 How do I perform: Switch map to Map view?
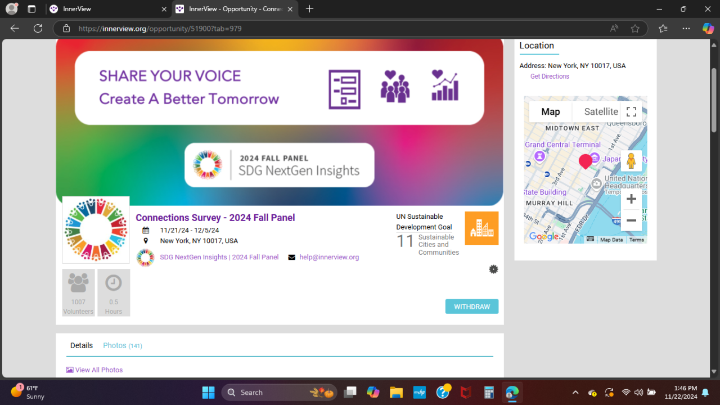pyautogui.click(x=551, y=112)
